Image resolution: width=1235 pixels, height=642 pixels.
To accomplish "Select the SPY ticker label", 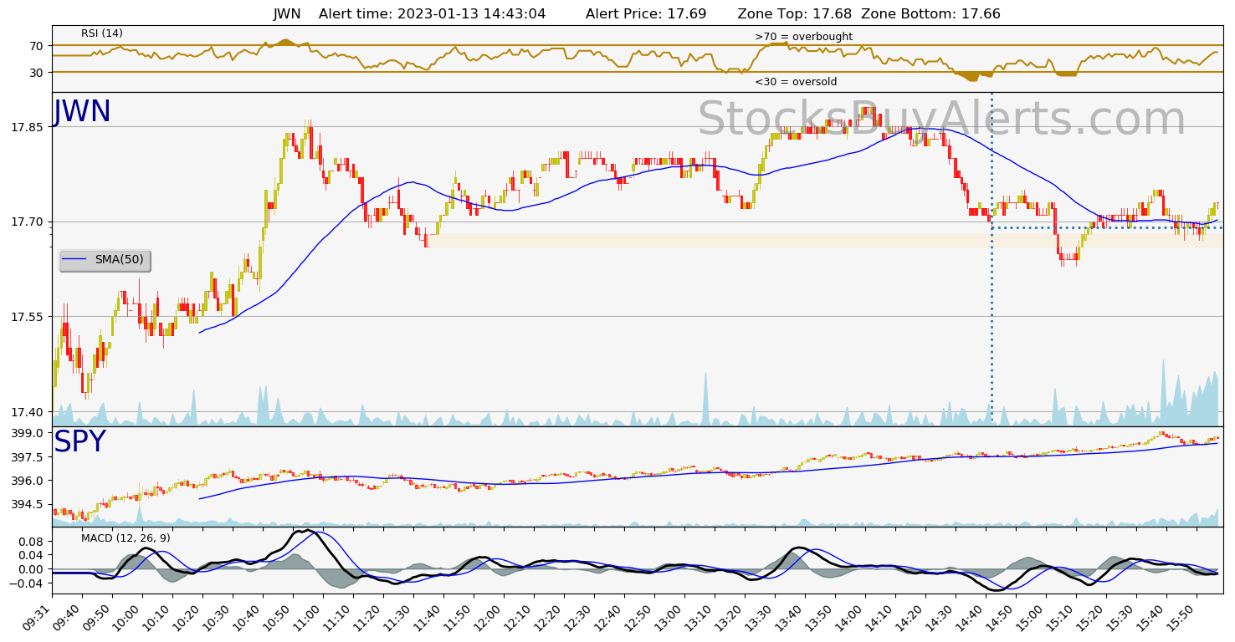I will pyautogui.click(x=79, y=442).
